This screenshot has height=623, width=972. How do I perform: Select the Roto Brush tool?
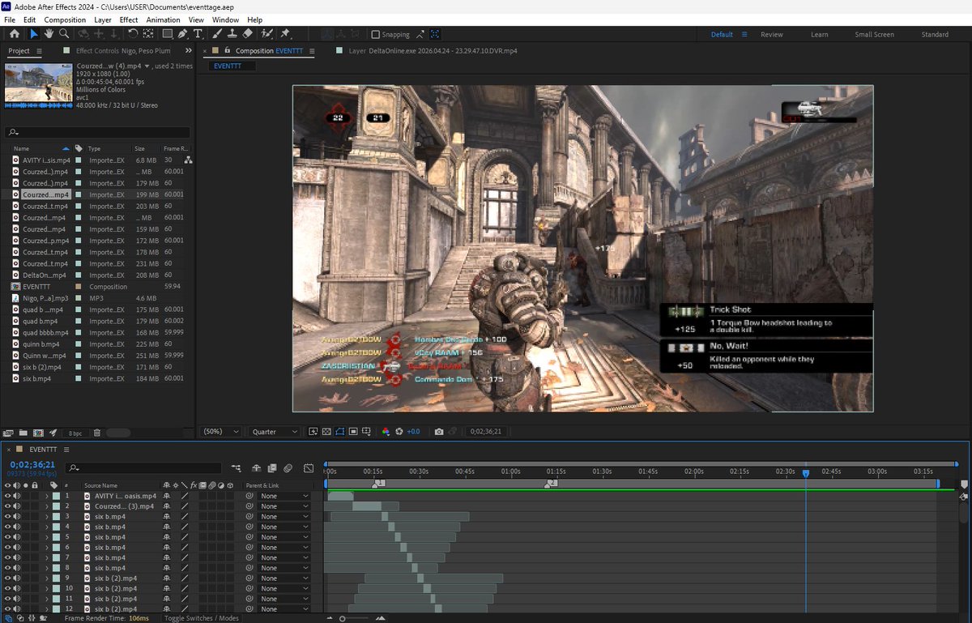click(266, 34)
